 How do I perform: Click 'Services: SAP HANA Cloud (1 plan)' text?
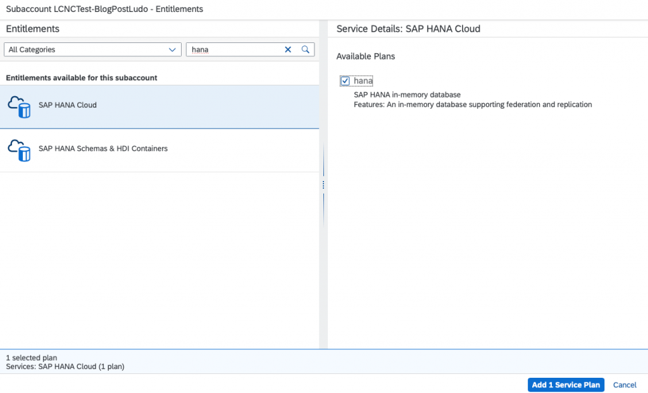click(x=65, y=366)
